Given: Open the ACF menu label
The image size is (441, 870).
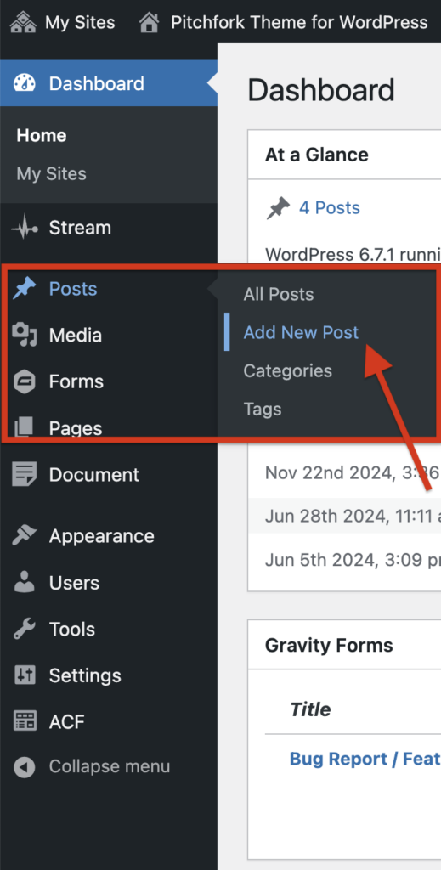Looking at the screenshot, I should pos(66,722).
